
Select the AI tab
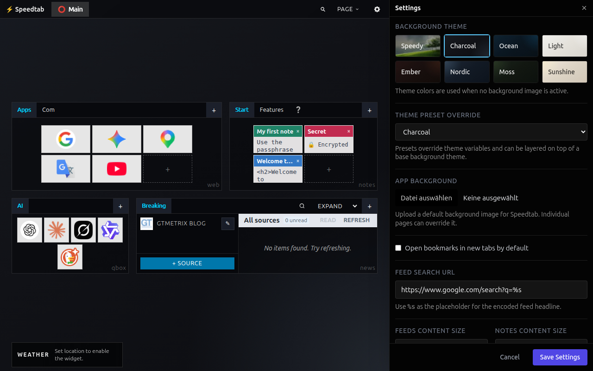pos(20,206)
